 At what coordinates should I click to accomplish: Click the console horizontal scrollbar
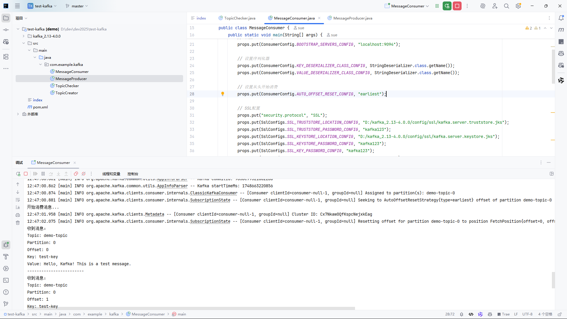(190, 308)
